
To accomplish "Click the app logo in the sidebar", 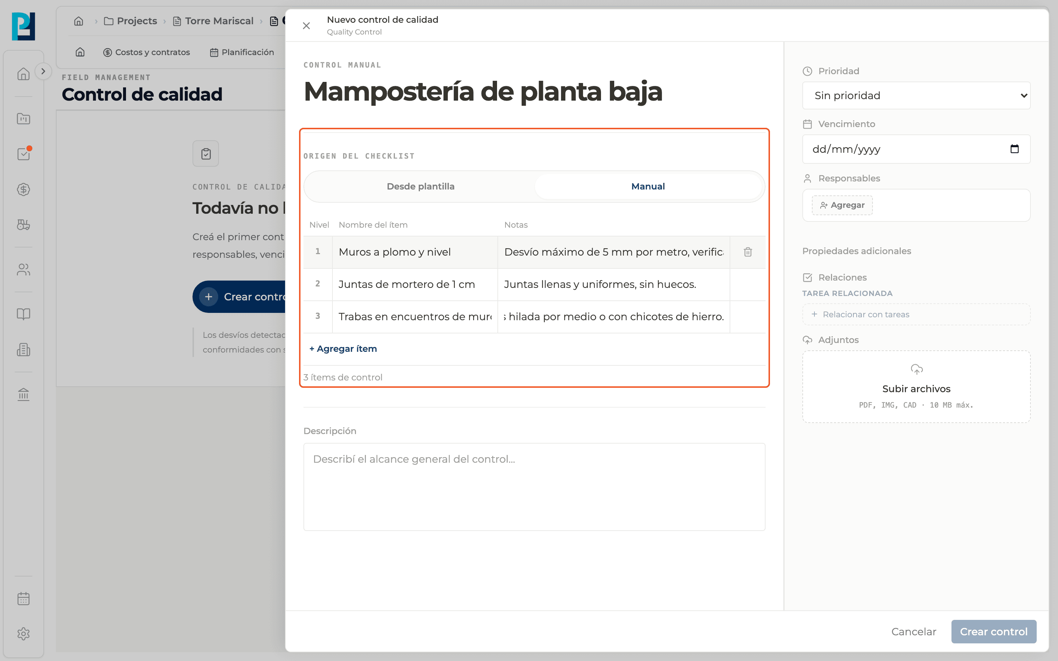I will pyautogui.click(x=23, y=26).
